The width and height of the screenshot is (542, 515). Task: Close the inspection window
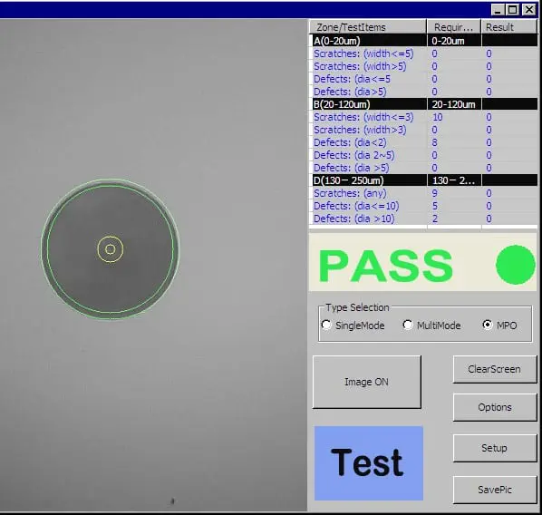(x=529, y=9)
